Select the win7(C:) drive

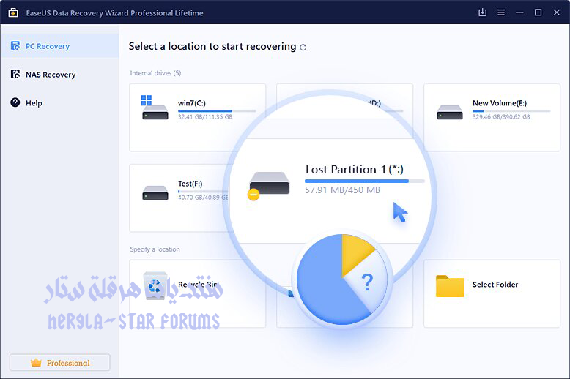pos(197,117)
